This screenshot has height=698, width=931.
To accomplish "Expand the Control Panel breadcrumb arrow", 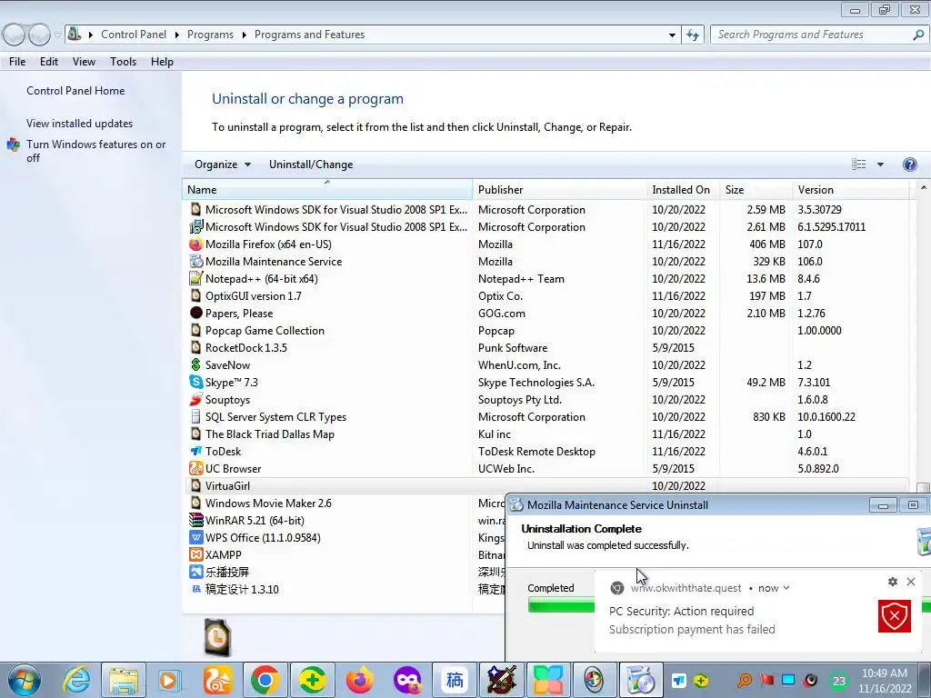I will 177,35.
